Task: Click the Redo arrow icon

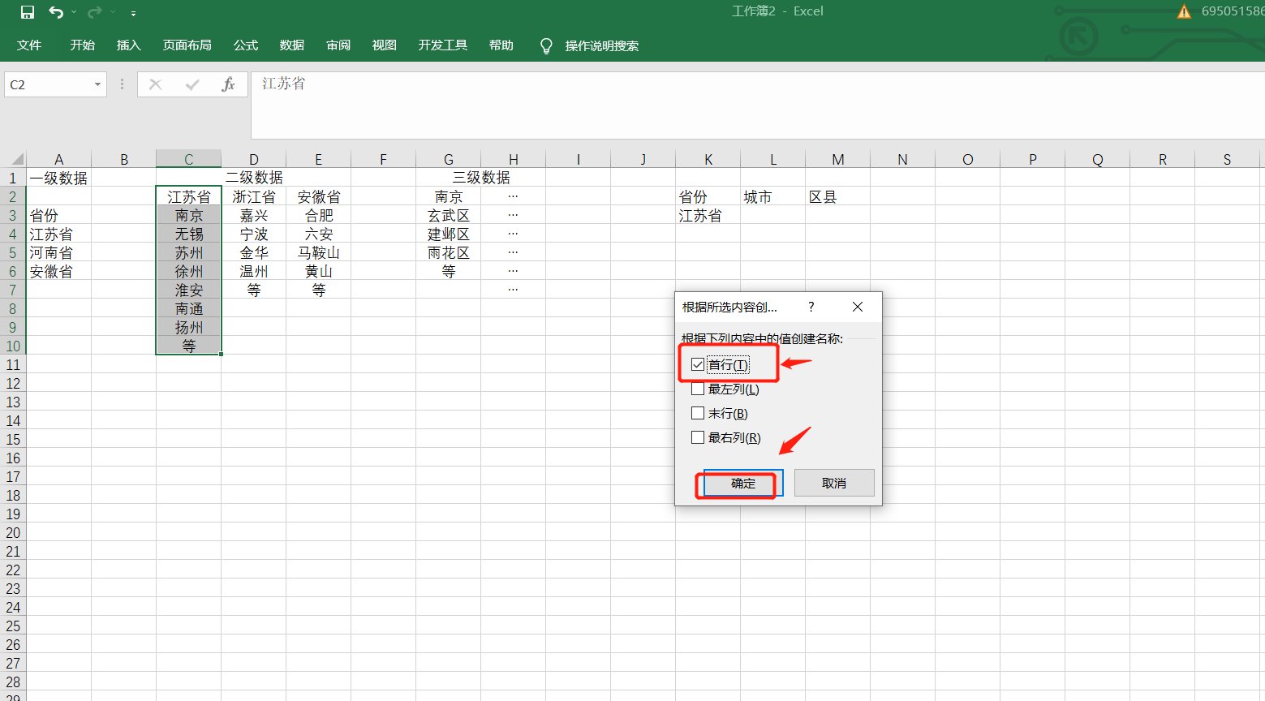Action: 95,12
